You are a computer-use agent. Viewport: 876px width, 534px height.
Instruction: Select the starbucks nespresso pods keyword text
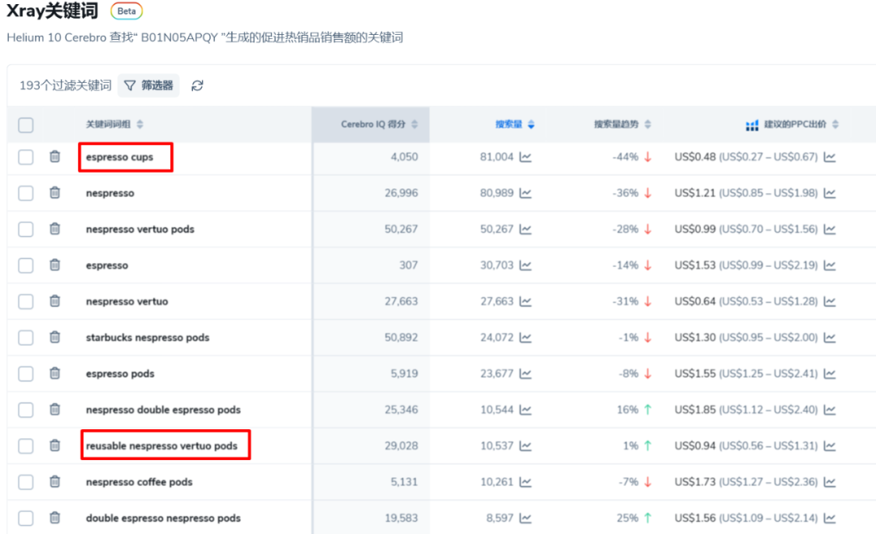pyautogui.click(x=148, y=338)
